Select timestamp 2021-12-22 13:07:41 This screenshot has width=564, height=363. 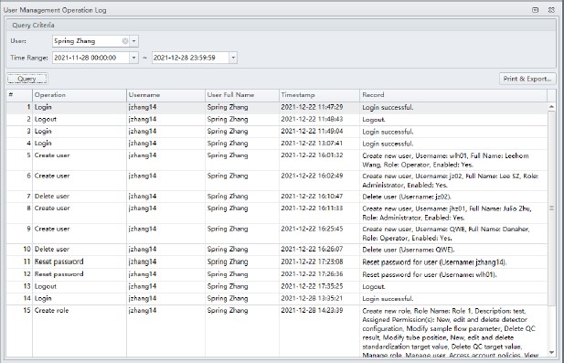coord(312,144)
